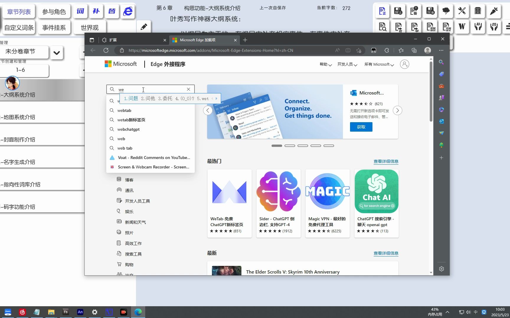This screenshot has height=318, width=510.
Task: Click the 词 icon in writing app toolbar
Action: (80, 11)
